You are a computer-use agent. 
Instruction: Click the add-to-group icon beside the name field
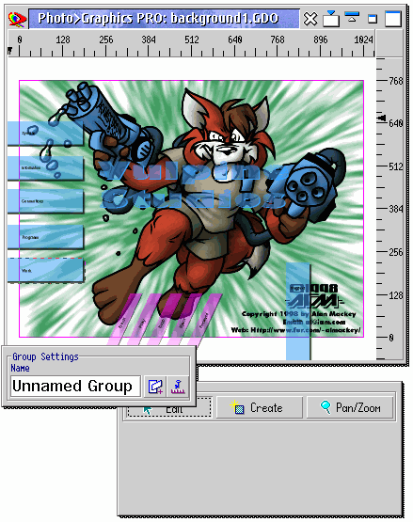pyautogui.click(x=155, y=387)
